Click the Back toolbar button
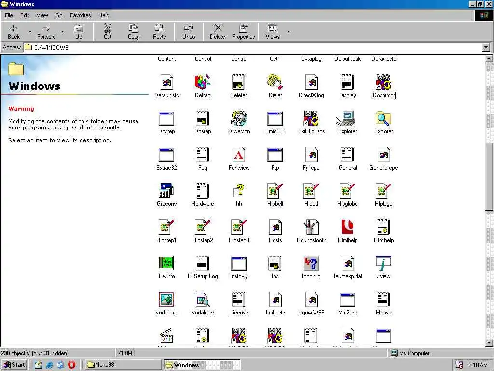The height and width of the screenshot is (371, 494). [x=14, y=32]
